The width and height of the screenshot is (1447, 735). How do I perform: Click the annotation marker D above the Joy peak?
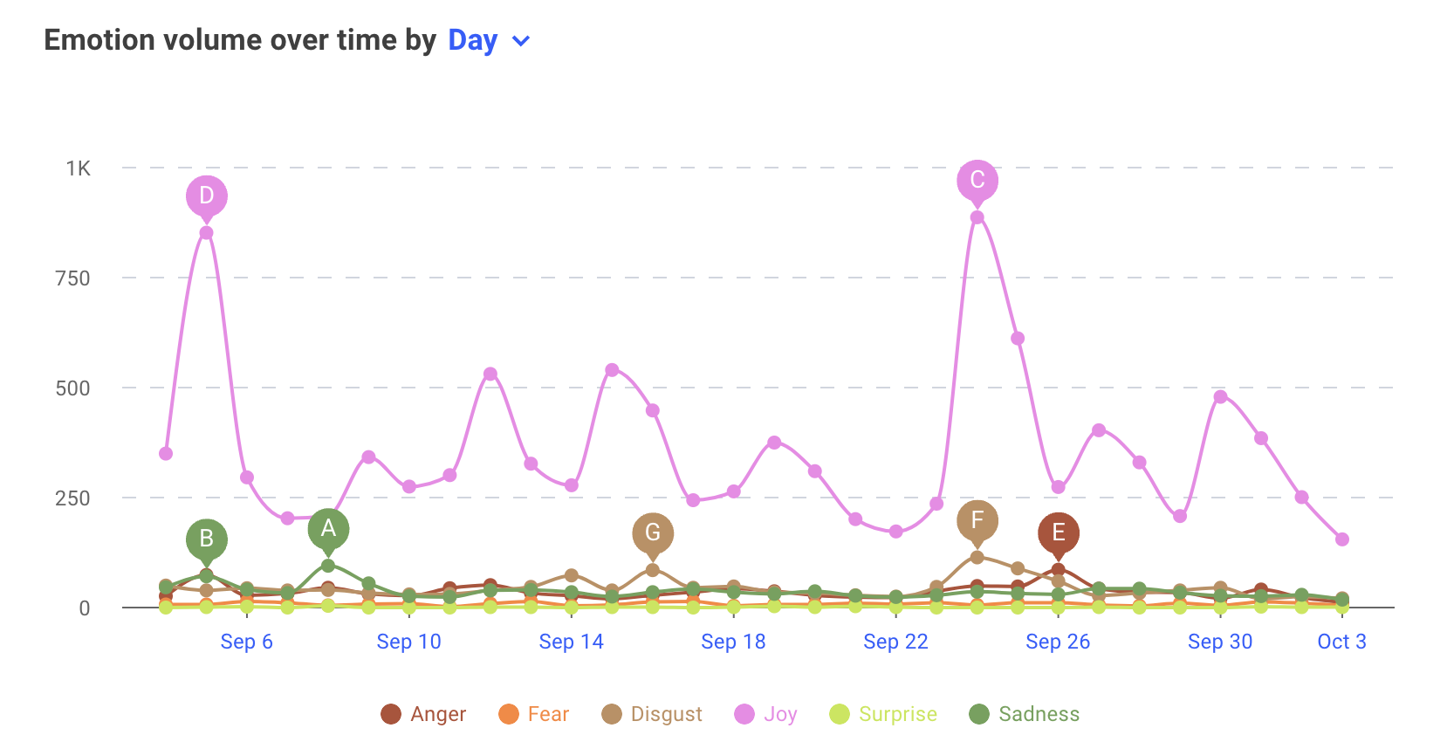[x=206, y=196]
